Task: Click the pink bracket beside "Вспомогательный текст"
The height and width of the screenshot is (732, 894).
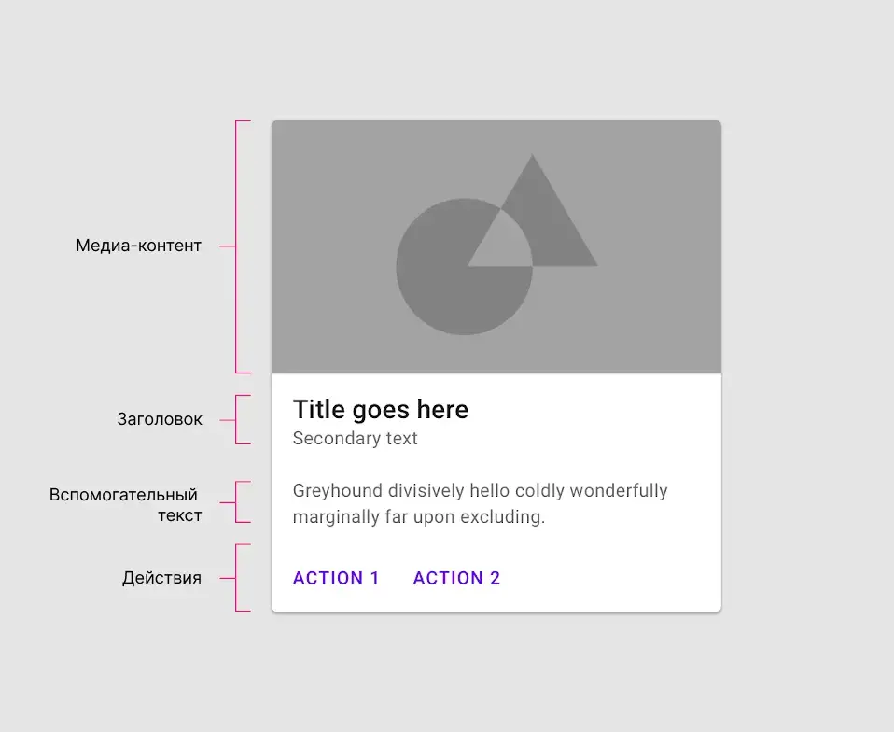Action: pyautogui.click(x=236, y=501)
